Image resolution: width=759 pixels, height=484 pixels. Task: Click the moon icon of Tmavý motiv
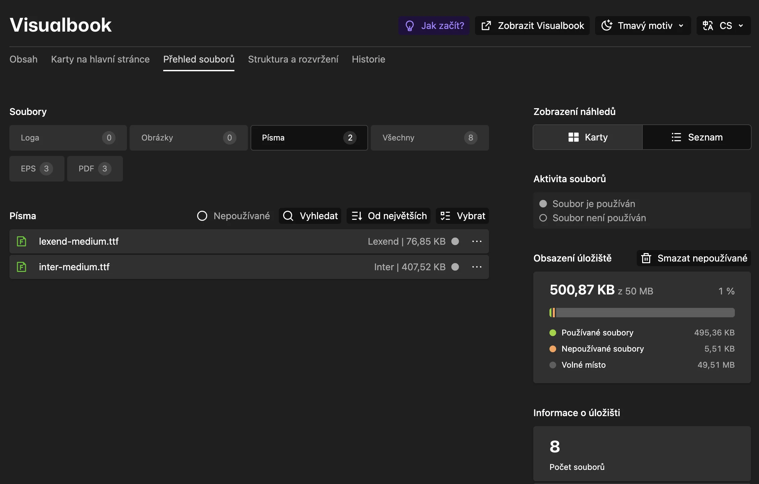pyautogui.click(x=607, y=26)
